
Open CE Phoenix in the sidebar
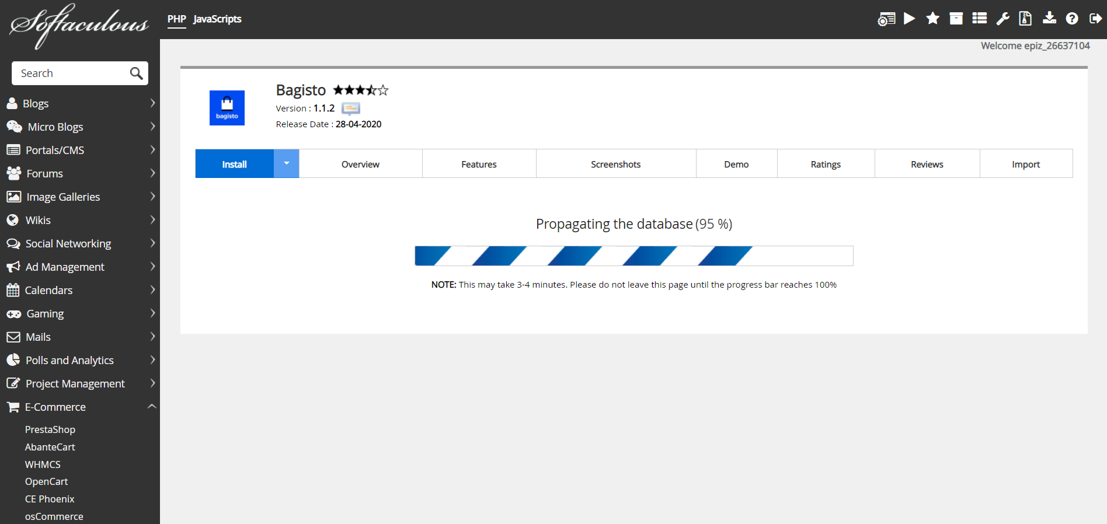click(x=50, y=499)
